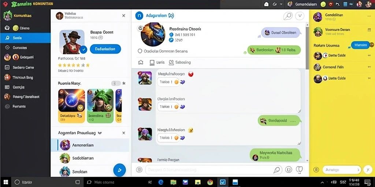The height and width of the screenshot is (187, 375).
Task: Select the highlighted Sonia sidebar item
Action: pos(25,38)
